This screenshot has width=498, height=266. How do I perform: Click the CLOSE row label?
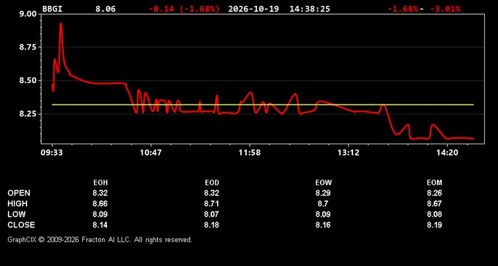coord(21,225)
